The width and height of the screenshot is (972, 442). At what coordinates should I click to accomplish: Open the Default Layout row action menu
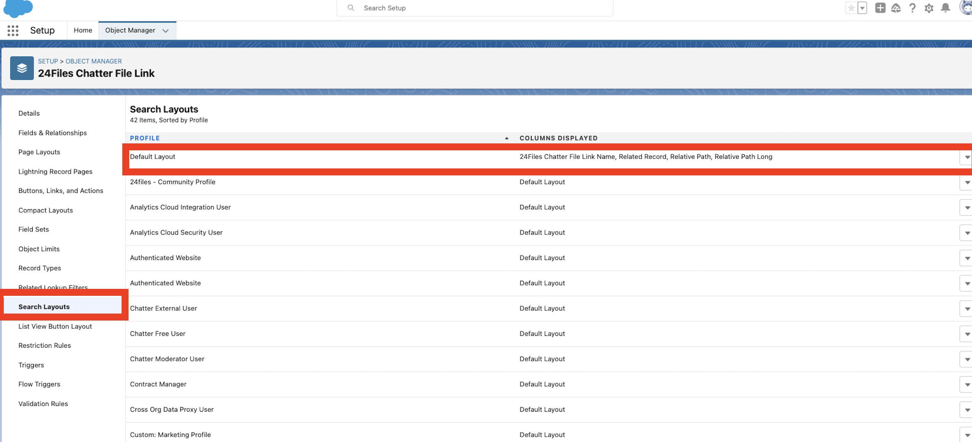pos(967,157)
